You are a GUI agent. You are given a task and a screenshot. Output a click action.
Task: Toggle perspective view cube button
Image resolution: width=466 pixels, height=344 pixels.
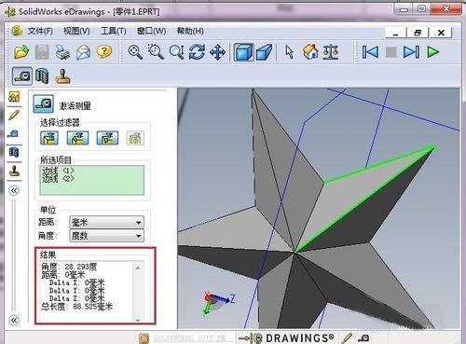coord(264,52)
